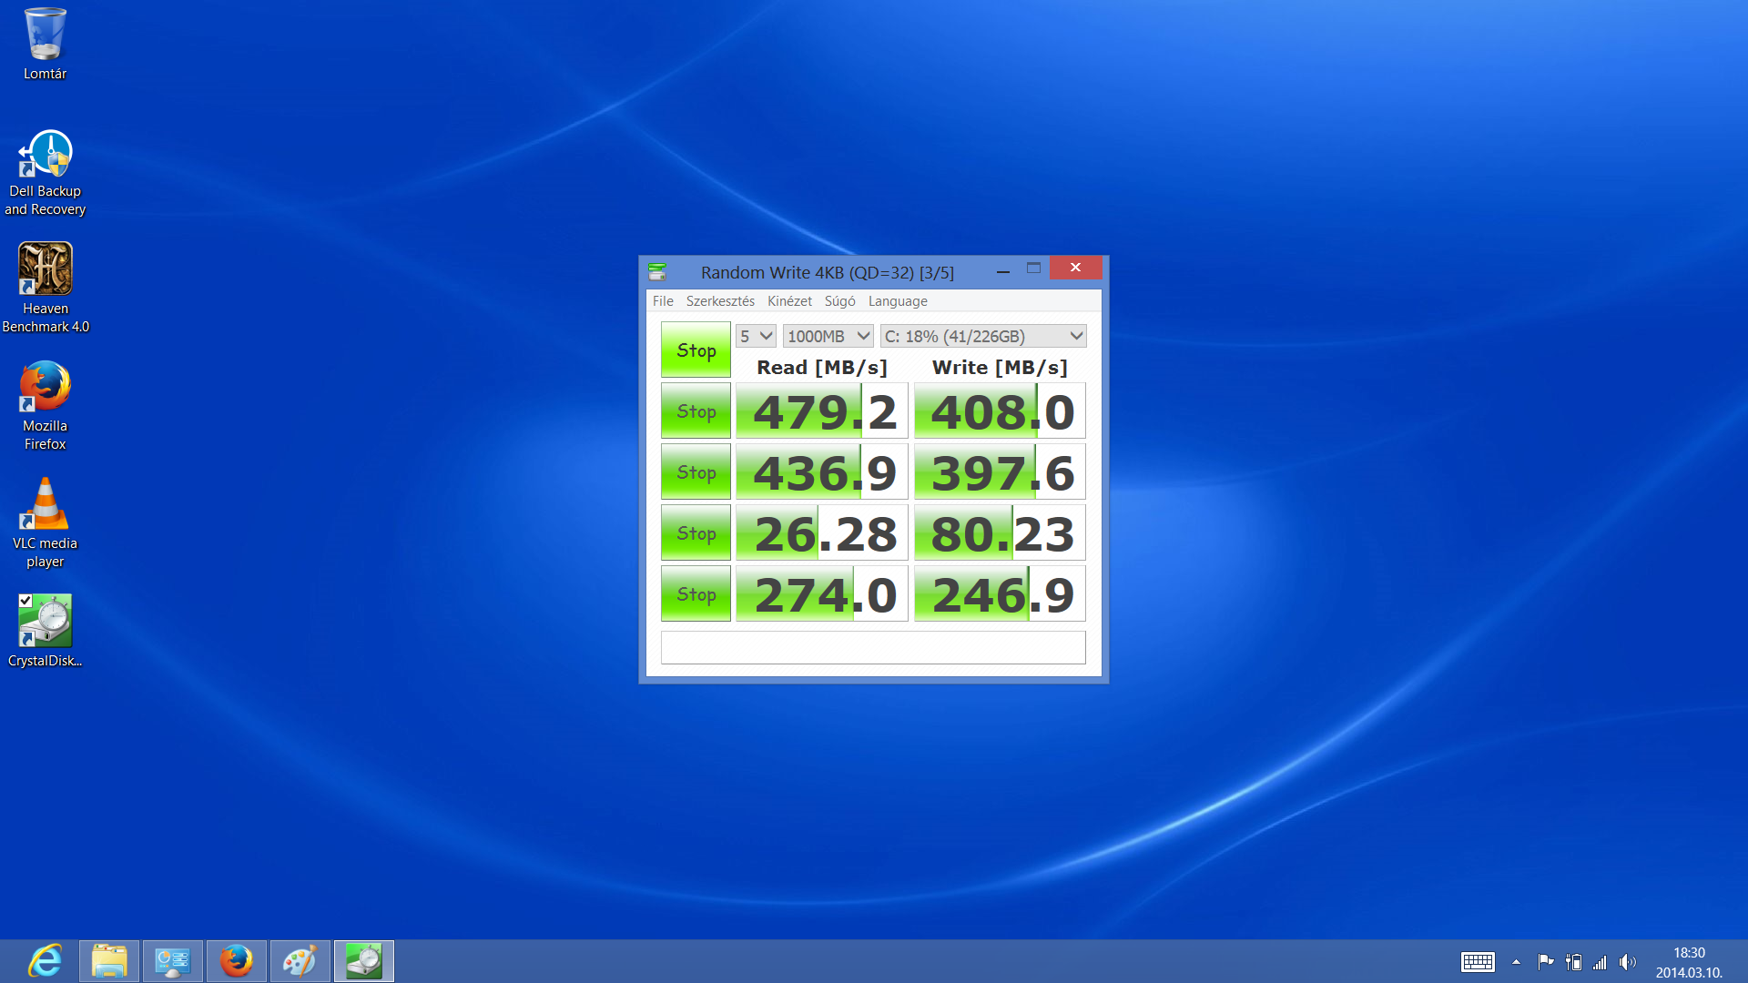
Task: Open the 1000MB test size dropdown
Action: pos(828,336)
